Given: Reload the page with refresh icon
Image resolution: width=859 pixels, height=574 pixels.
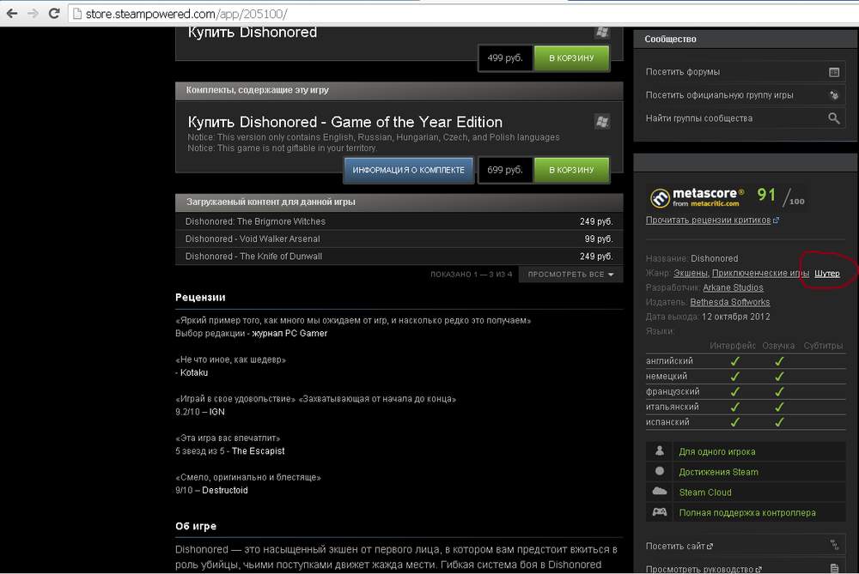Looking at the screenshot, I should [x=53, y=13].
